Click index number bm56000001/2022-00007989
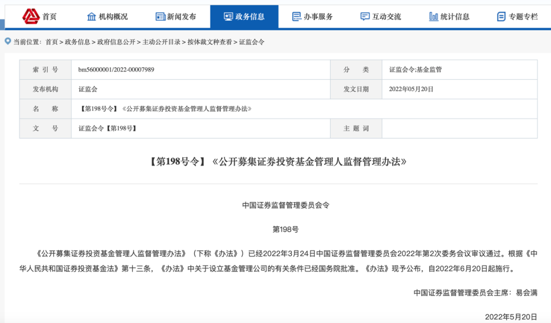The image size is (551, 323). [116, 69]
